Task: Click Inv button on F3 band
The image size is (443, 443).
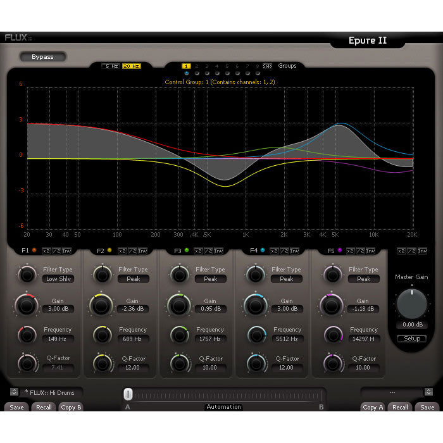Action: point(218,251)
